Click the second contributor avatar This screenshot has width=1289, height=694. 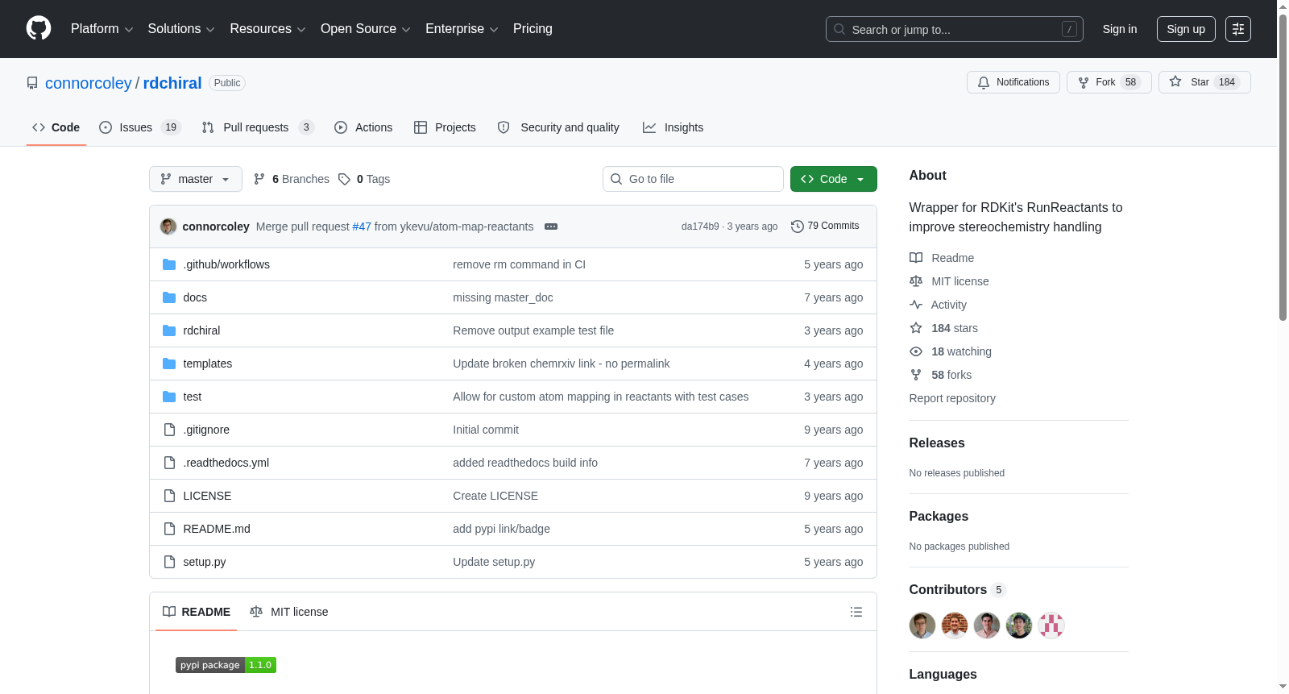click(x=955, y=625)
